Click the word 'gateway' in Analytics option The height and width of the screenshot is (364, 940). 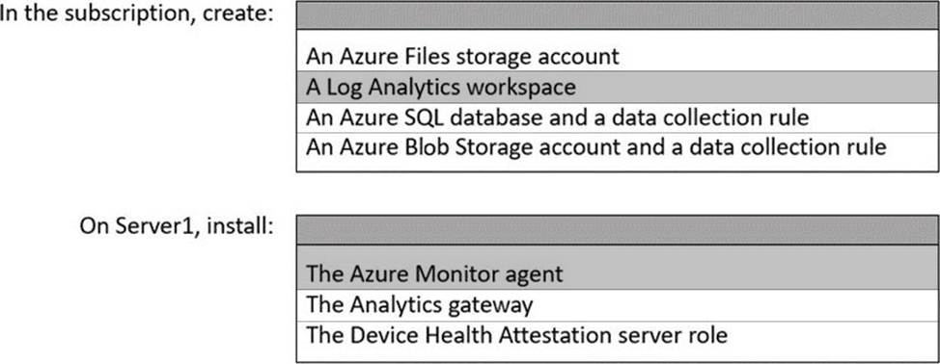tap(489, 306)
